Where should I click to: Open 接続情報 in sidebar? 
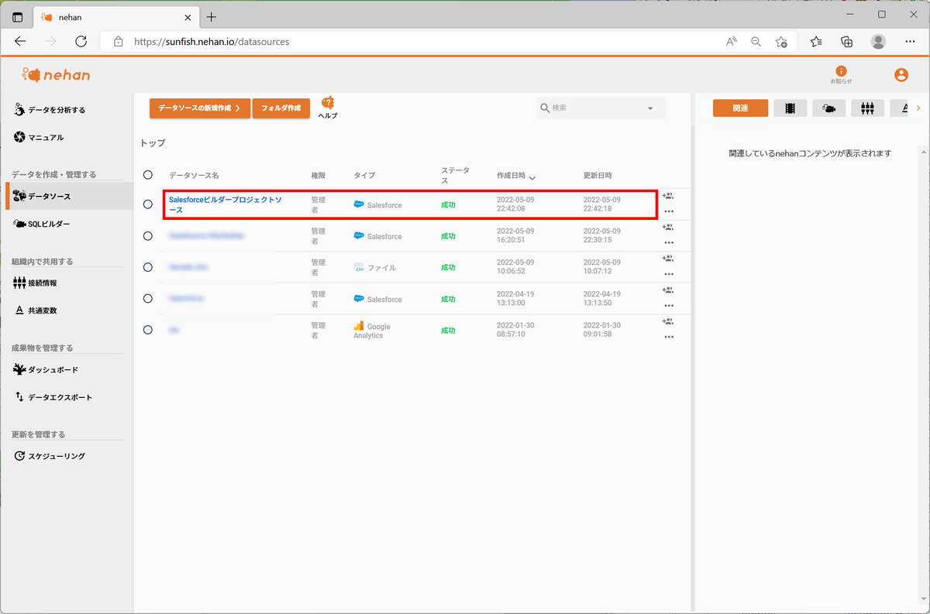coord(35,283)
